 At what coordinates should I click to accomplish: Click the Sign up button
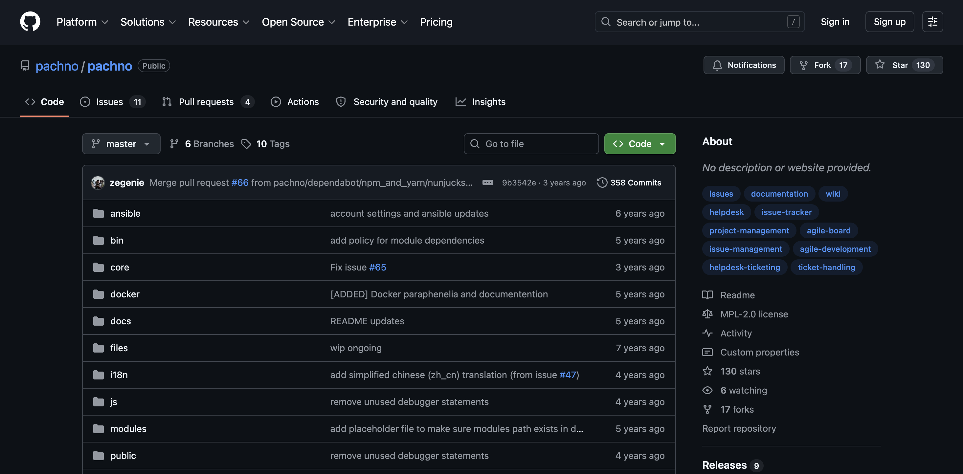coord(889,22)
